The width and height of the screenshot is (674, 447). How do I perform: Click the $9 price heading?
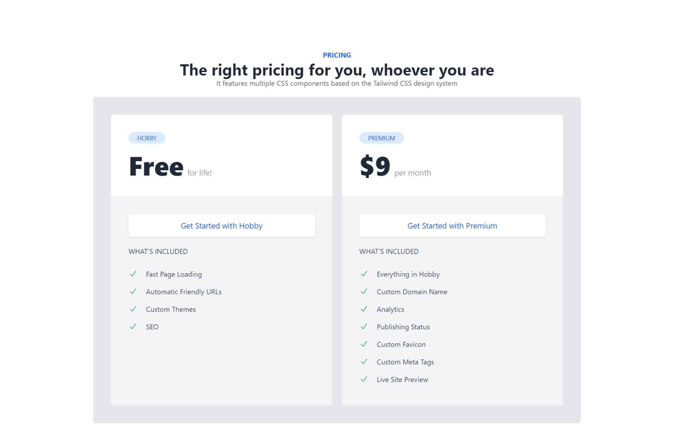tap(375, 167)
